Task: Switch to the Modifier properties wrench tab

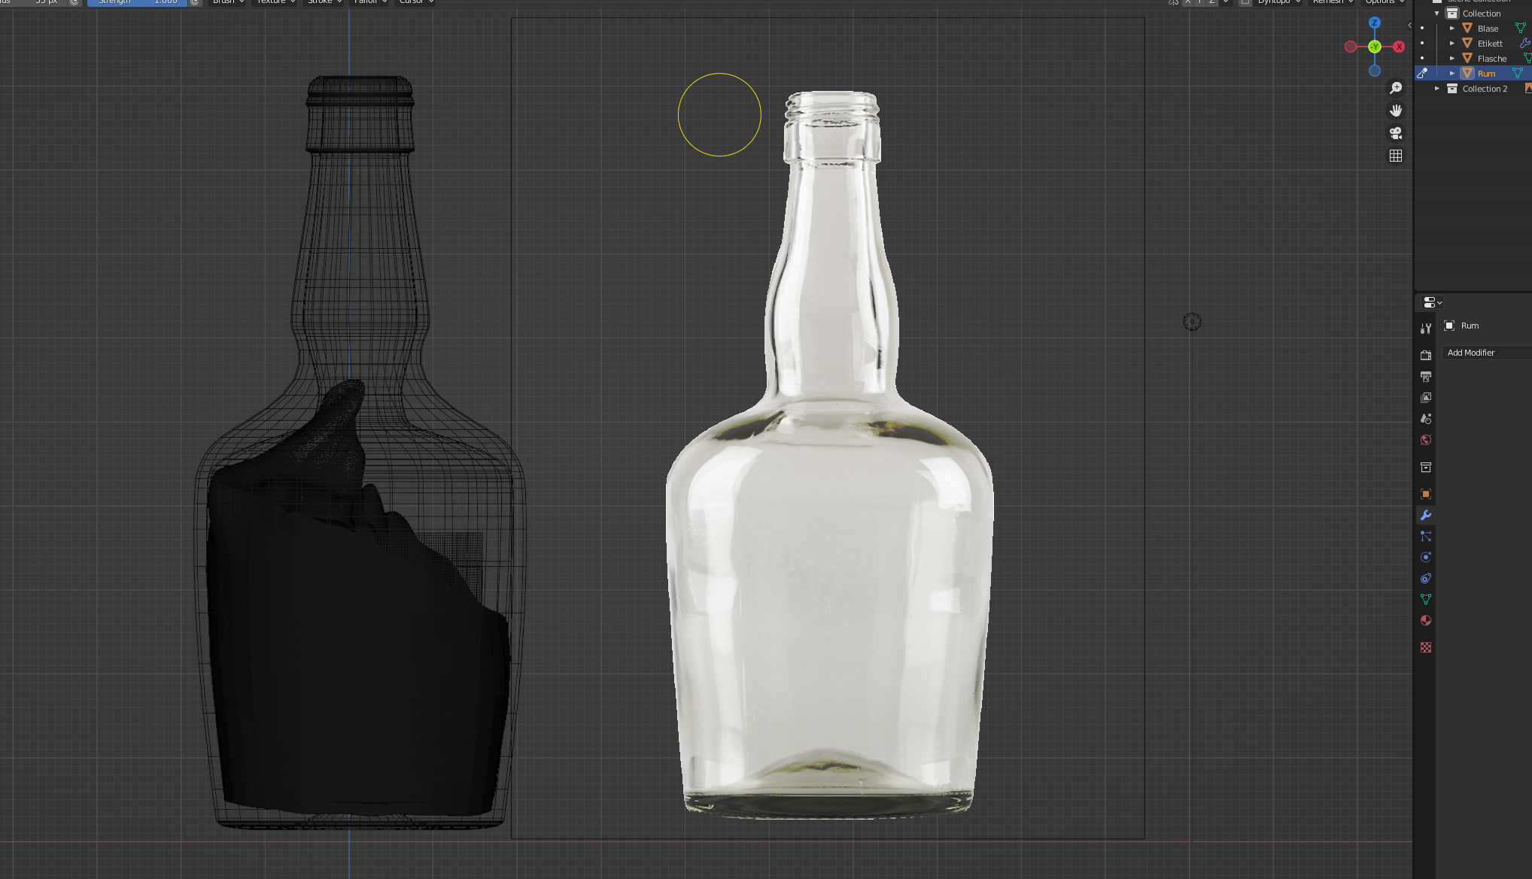Action: [x=1425, y=515]
